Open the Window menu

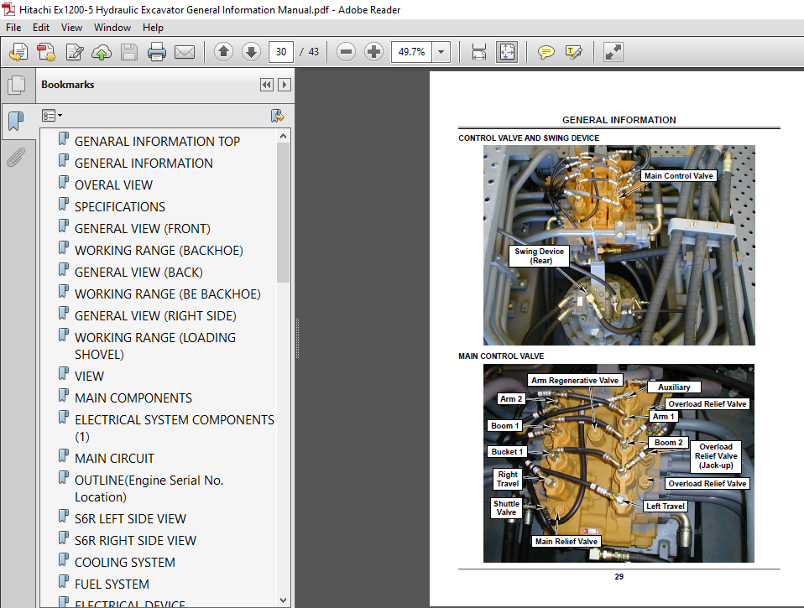112,28
